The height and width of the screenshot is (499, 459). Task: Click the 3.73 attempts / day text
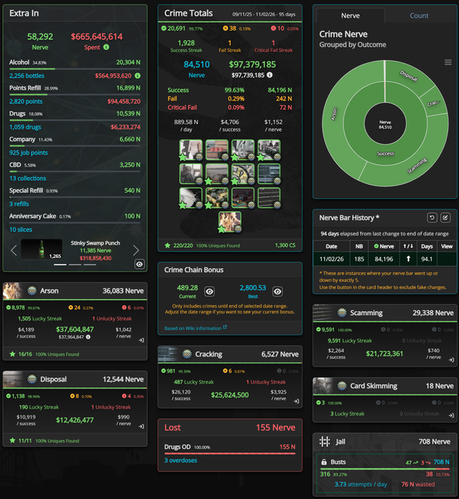pos(361,484)
